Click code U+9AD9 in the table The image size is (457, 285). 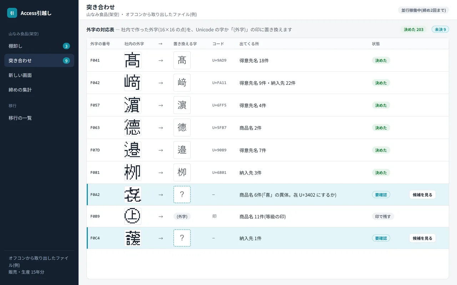219,61
